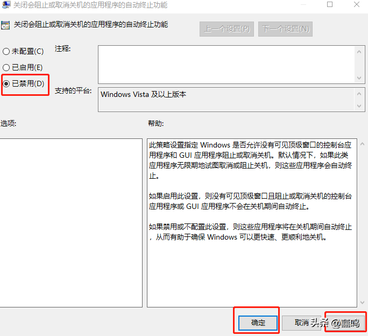Select the 未配置(C) radio button
The height and width of the screenshot is (336, 368).
[x=6, y=52]
